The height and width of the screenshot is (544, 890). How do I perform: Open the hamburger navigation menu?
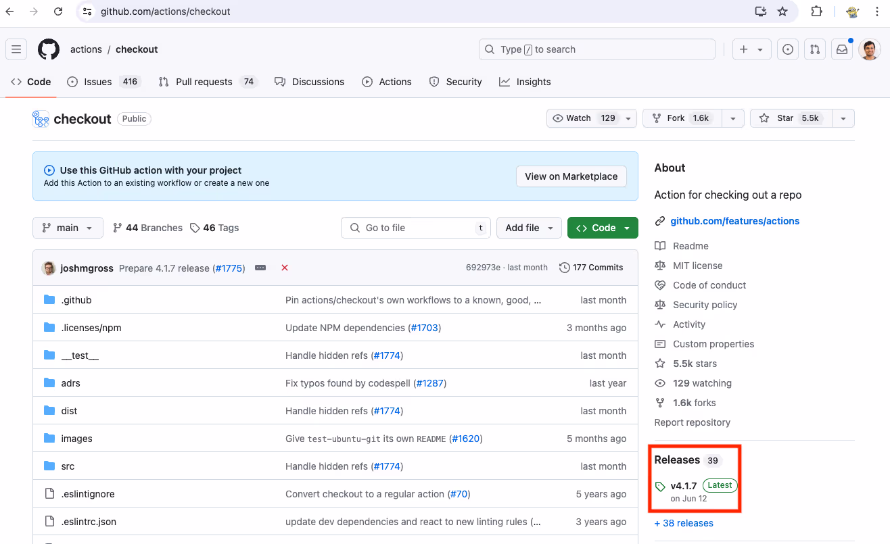[x=16, y=49]
